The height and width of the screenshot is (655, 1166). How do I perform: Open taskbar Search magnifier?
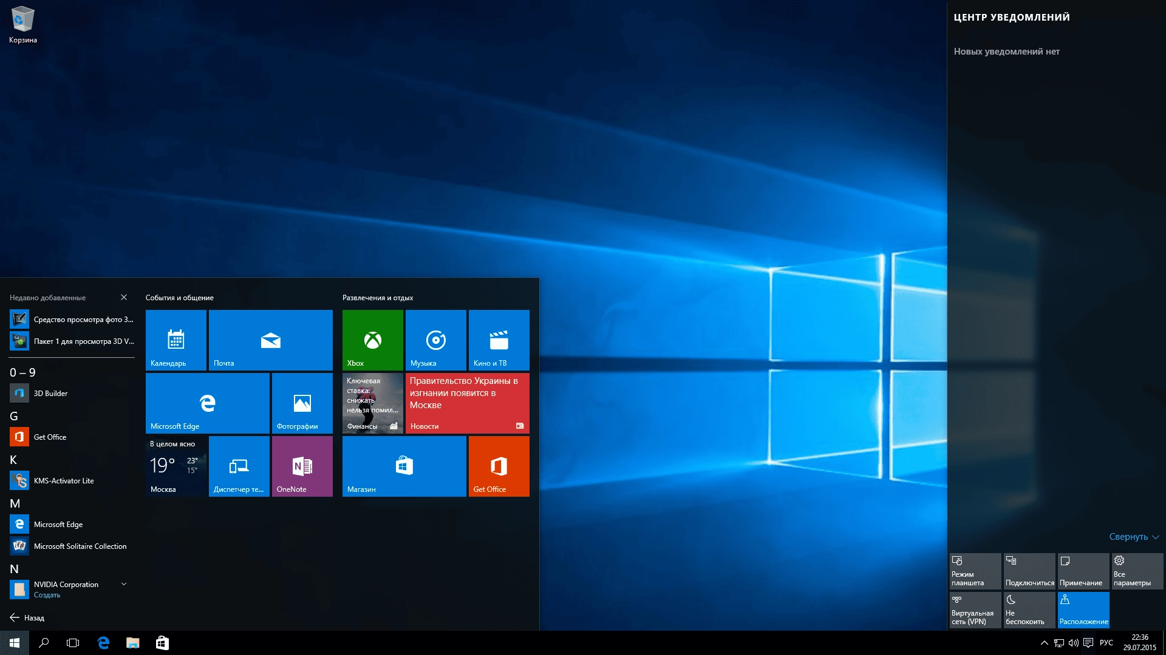(44, 643)
